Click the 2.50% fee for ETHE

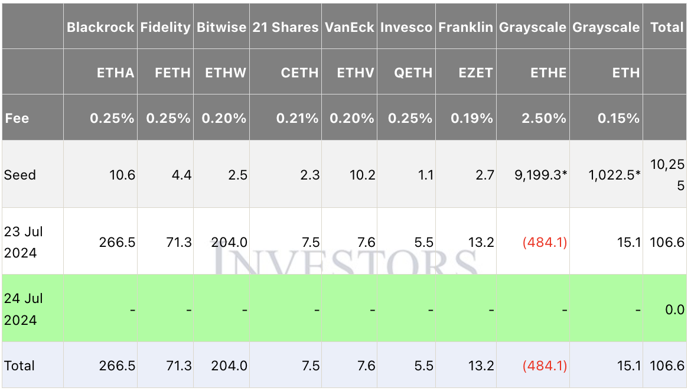[x=543, y=118]
